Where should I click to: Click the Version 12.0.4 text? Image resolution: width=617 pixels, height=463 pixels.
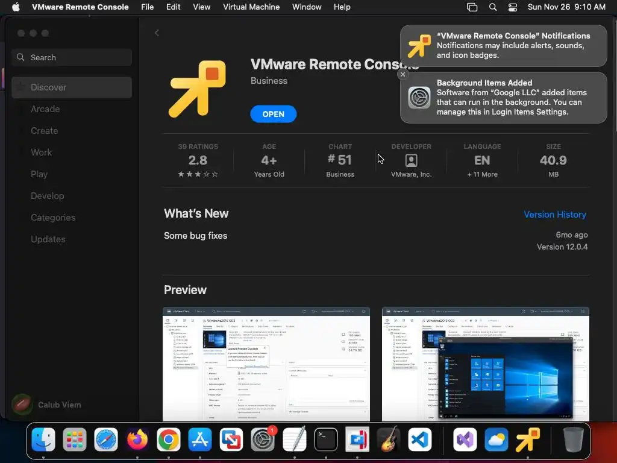click(562, 247)
